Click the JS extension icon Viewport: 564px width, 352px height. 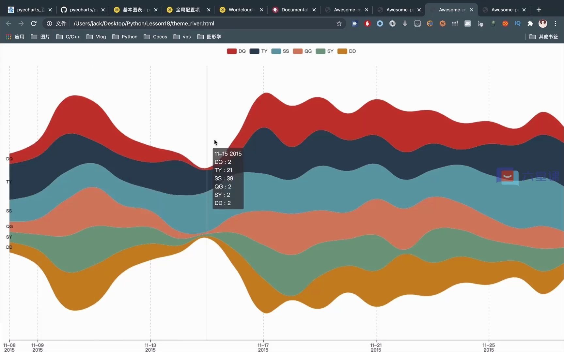pyautogui.click(x=468, y=23)
